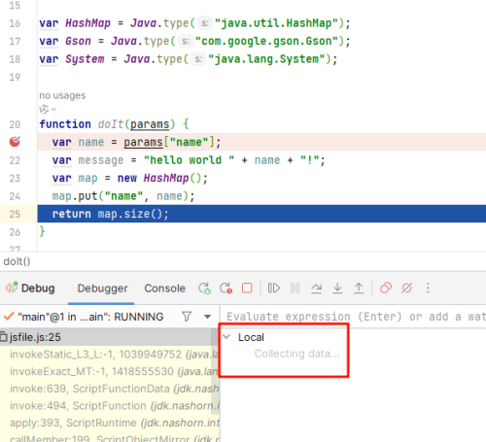The height and width of the screenshot is (442, 486).
Task: Resume program execution
Action: click(274, 288)
